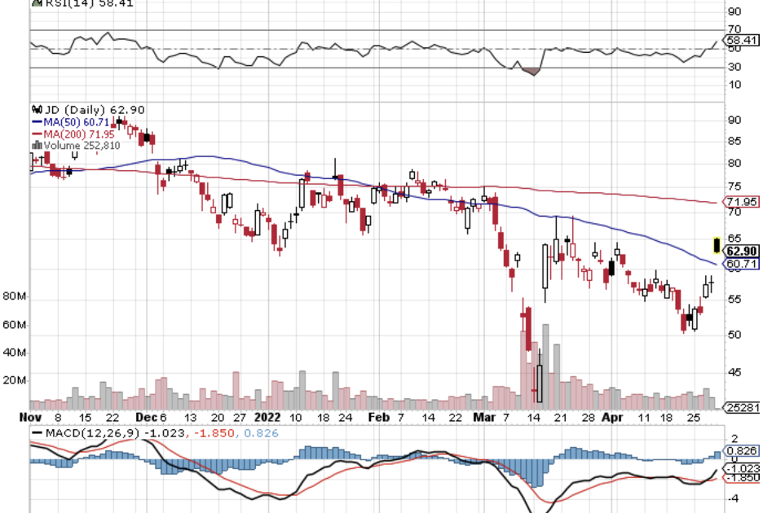
Task: Click the shaded oversold RSI dip area
Action: 534,72
